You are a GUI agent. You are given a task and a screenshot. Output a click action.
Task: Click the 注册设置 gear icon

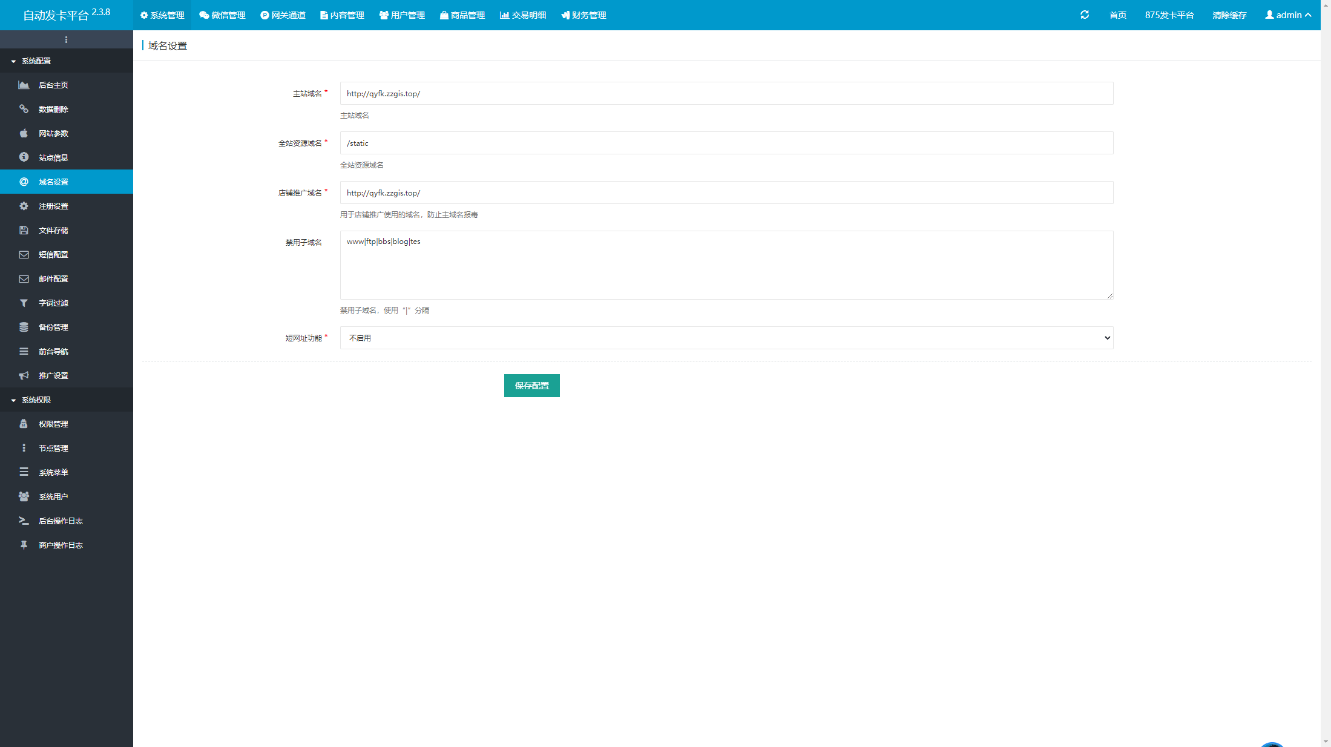[x=24, y=206]
